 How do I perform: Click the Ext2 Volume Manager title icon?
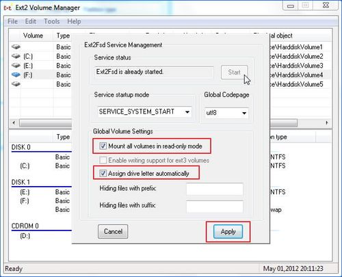pos(8,8)
